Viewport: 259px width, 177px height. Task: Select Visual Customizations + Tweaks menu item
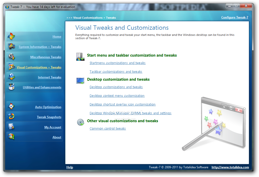(x=39, y=67)
